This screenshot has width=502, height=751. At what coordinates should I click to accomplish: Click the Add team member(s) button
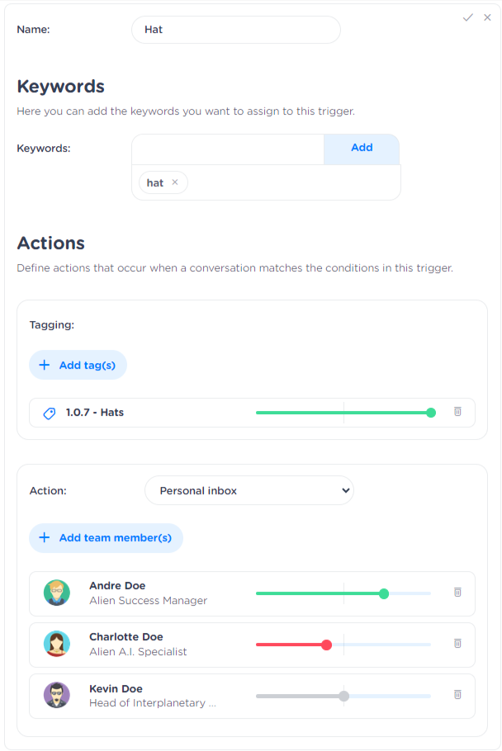click(106, 538)
